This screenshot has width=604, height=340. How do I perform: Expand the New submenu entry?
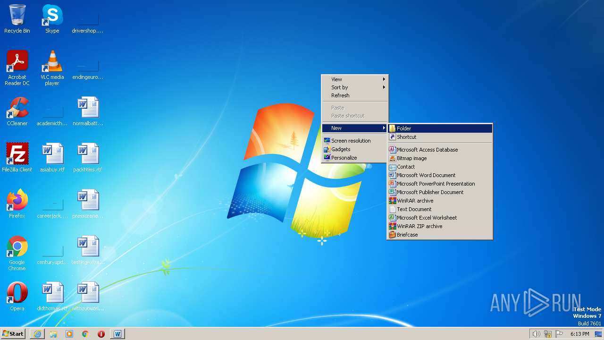(354, 128)
